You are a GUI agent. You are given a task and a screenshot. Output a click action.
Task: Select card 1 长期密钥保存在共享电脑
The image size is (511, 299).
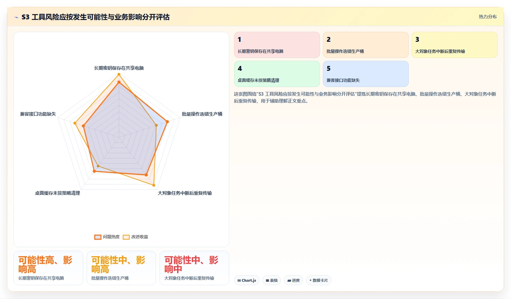[277, 45]
